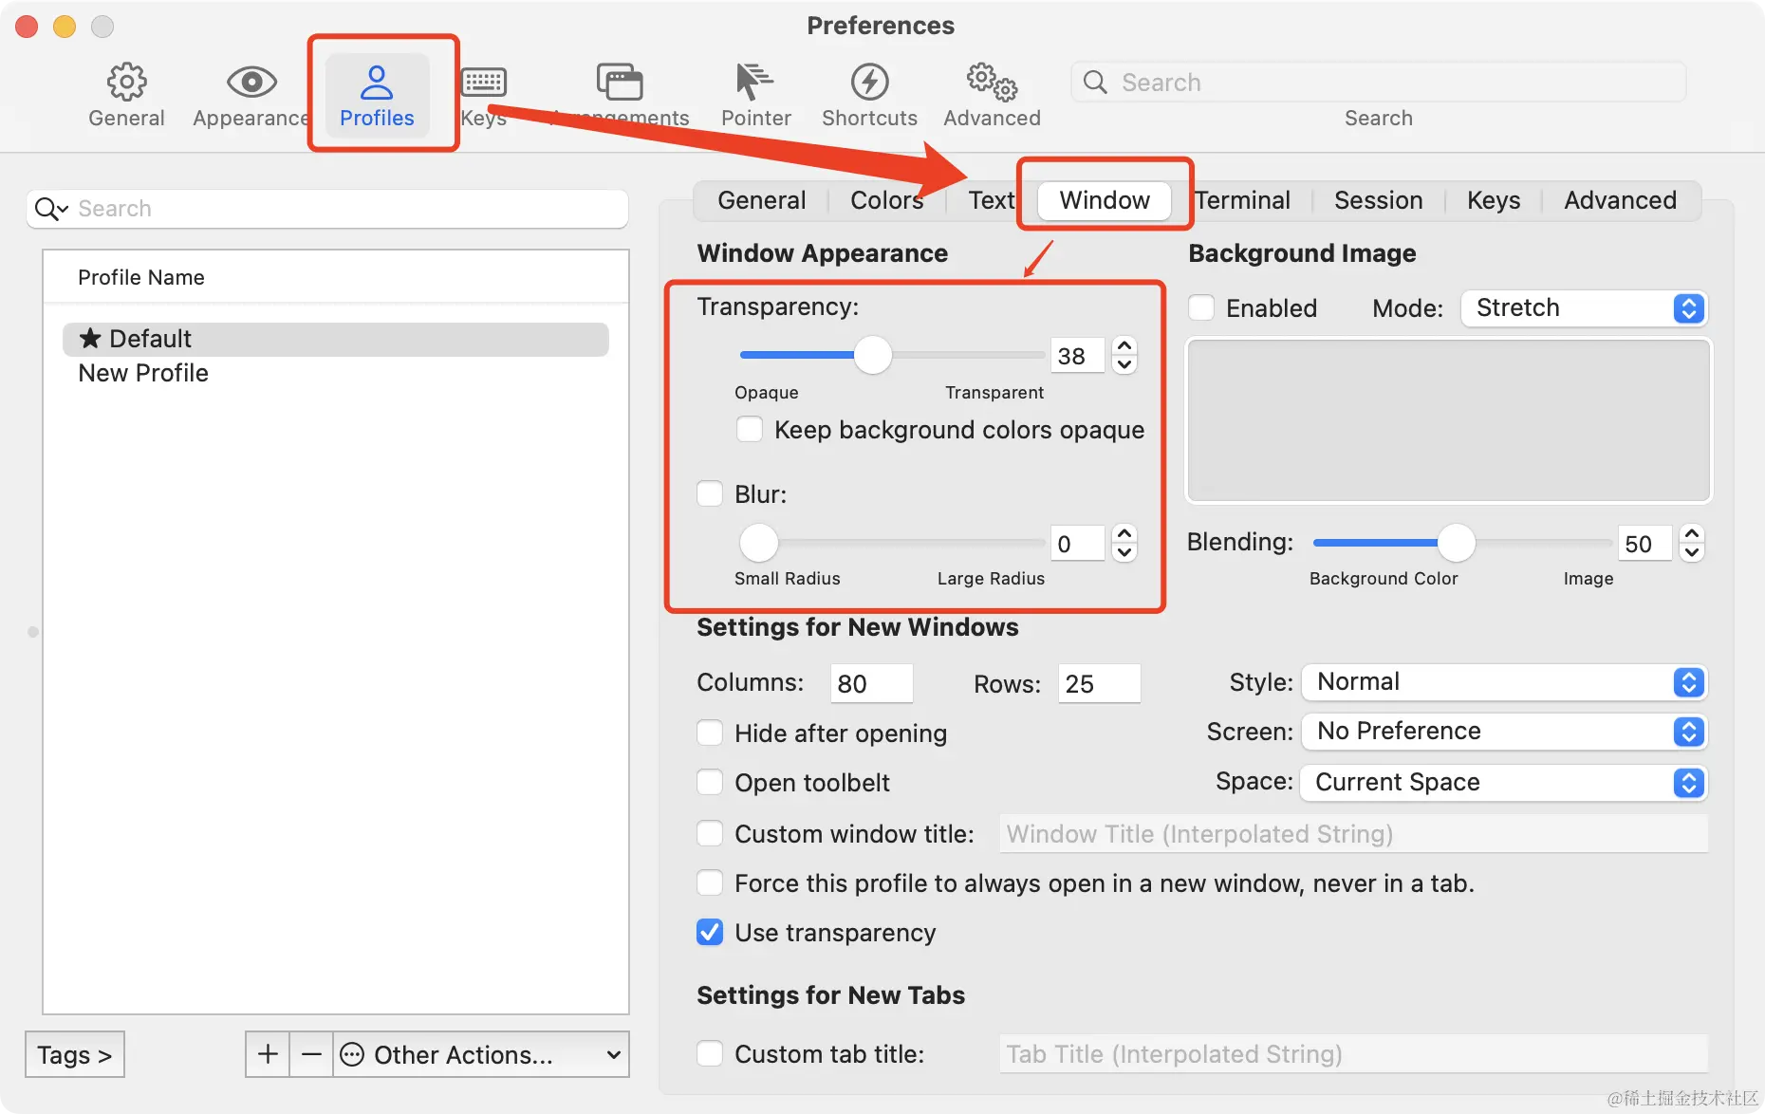The height and width of the screenshot is (1114, 1765).
Task: Switch to the General profile tab
Action: point(762,200)
